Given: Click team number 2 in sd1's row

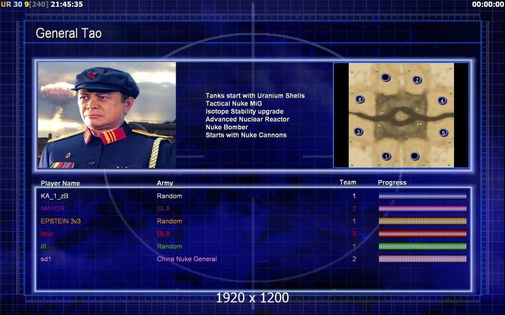Looking at the screenshot, I should point(354,259).
